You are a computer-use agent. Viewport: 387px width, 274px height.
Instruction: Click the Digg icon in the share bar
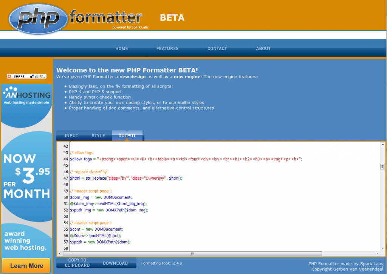[x=37, y=76]
